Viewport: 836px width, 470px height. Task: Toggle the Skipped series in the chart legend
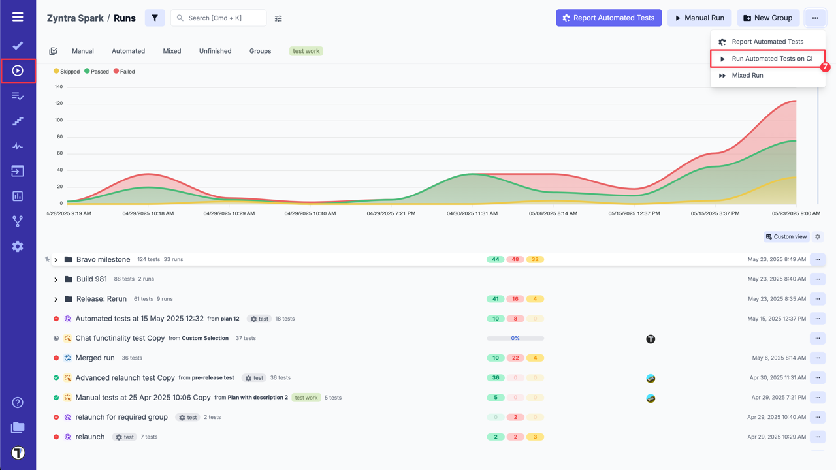click(x=67, y=72)
